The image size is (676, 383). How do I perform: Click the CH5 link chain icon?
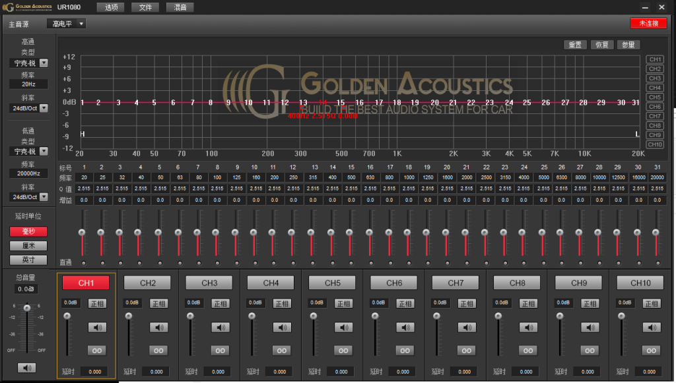point(343,351)
